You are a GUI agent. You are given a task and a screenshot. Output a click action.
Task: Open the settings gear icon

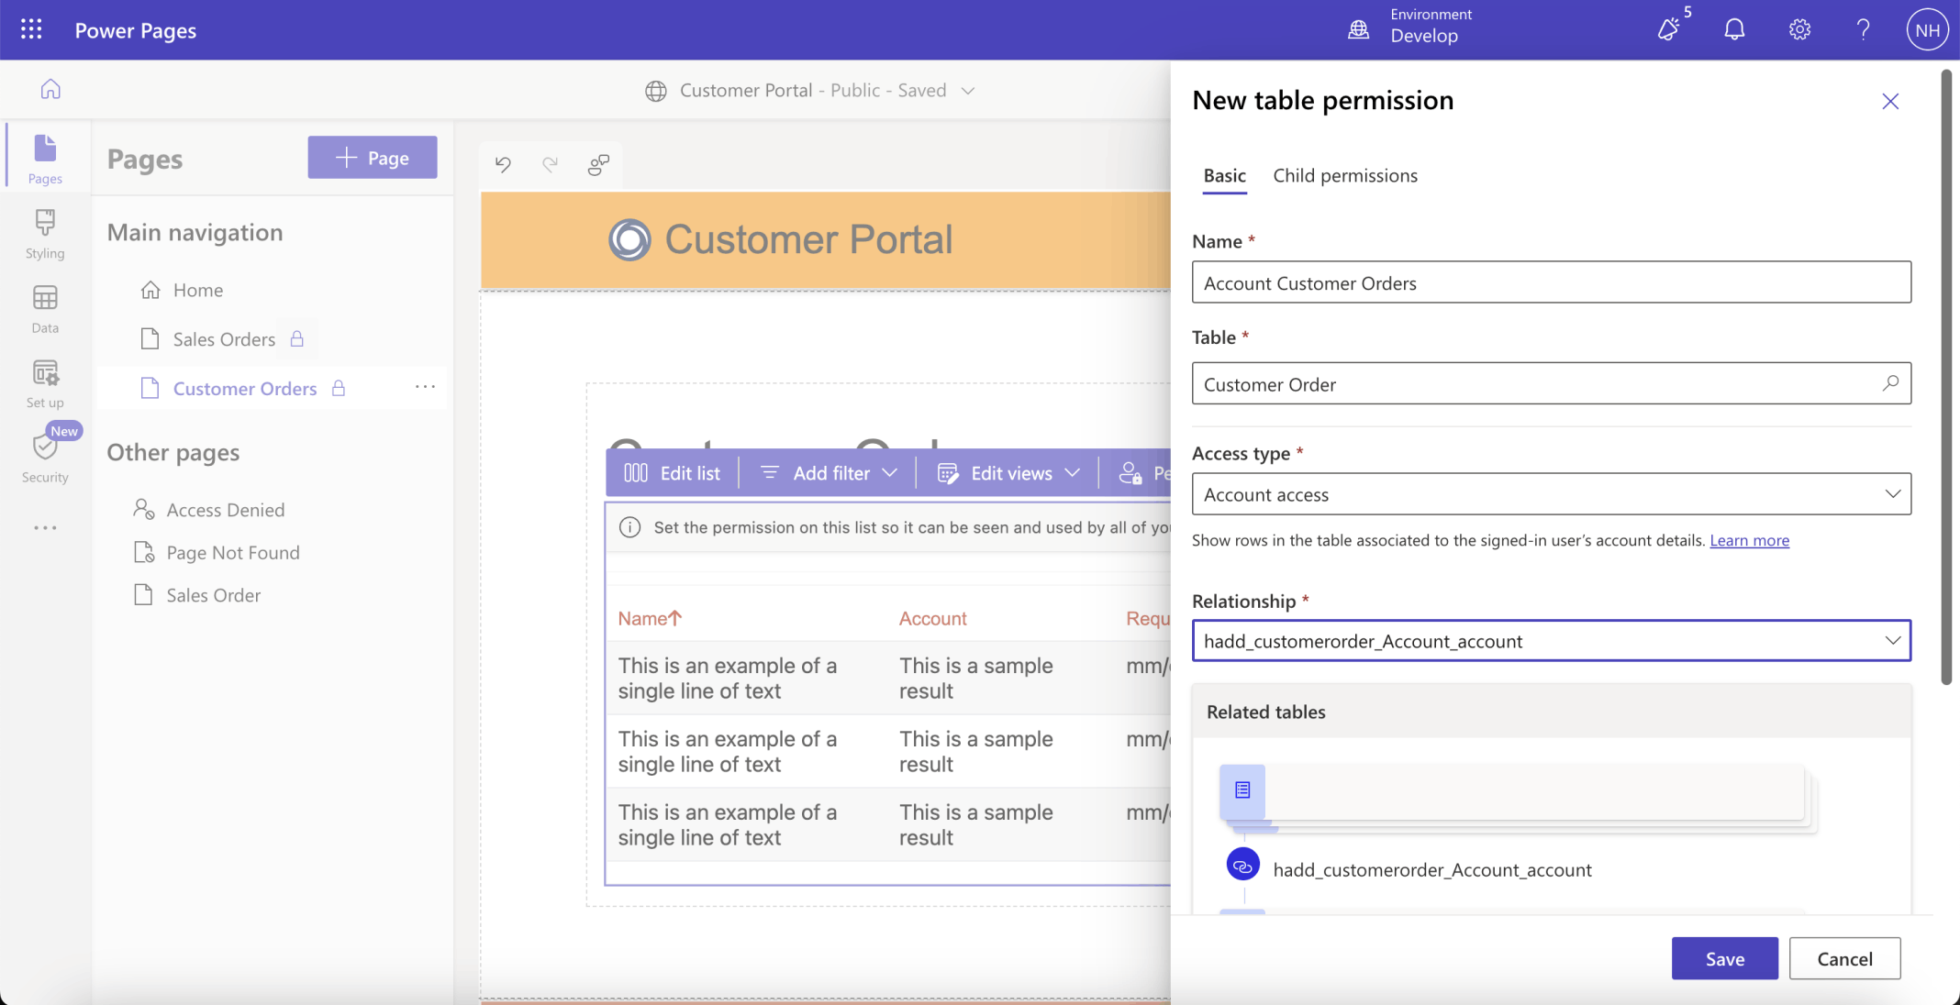click(1799, 29)
